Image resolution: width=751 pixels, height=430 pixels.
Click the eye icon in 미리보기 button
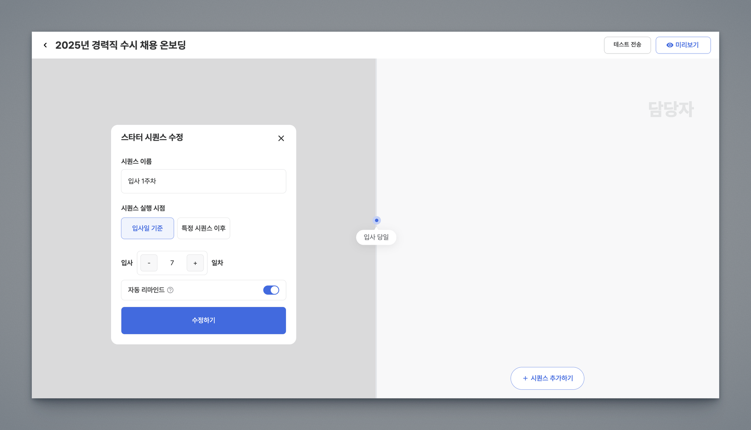670,45
